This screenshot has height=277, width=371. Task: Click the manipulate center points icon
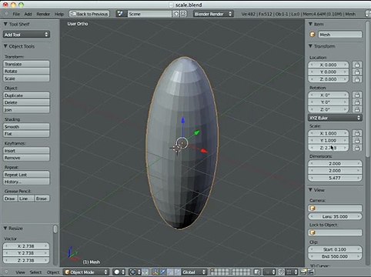click(x=145, y=272)
